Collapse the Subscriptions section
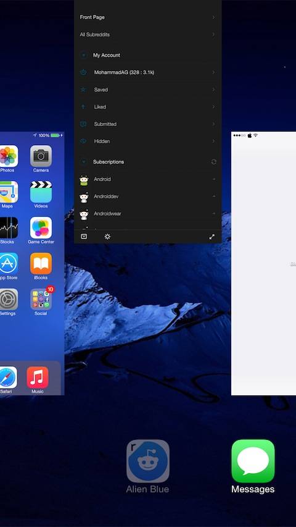The height and width of the screenshot is (527, 296). (83, 162)
